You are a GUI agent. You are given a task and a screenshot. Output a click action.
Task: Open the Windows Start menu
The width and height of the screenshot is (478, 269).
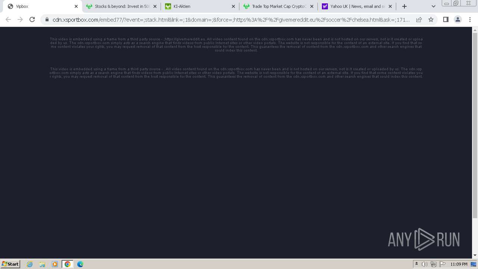pyautogui.click(x=10, y=264)
